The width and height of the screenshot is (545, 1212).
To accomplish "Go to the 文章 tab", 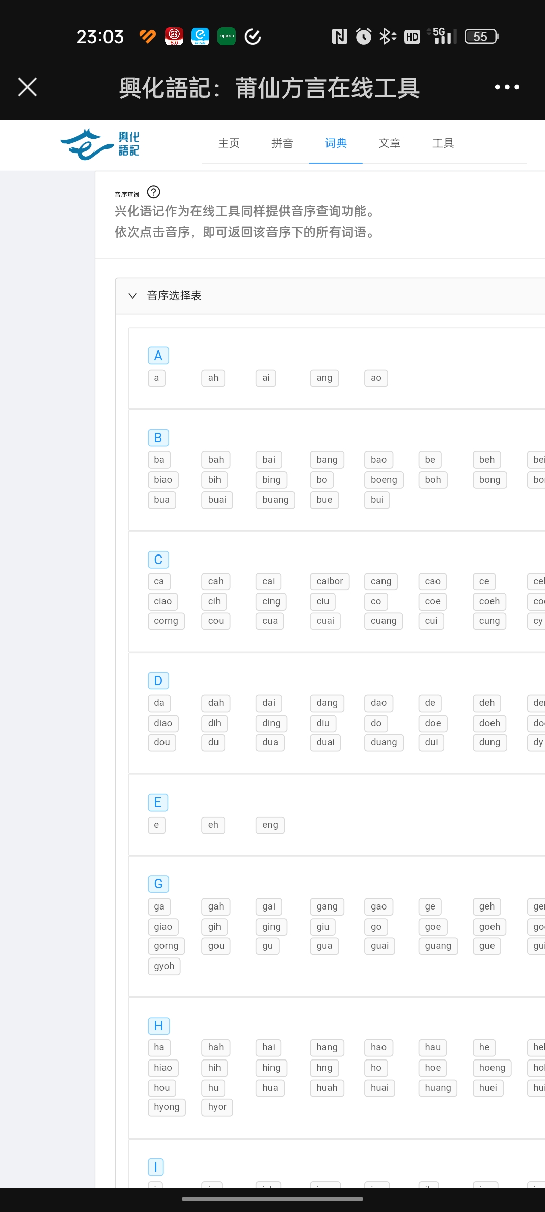I will click(389, 143).
